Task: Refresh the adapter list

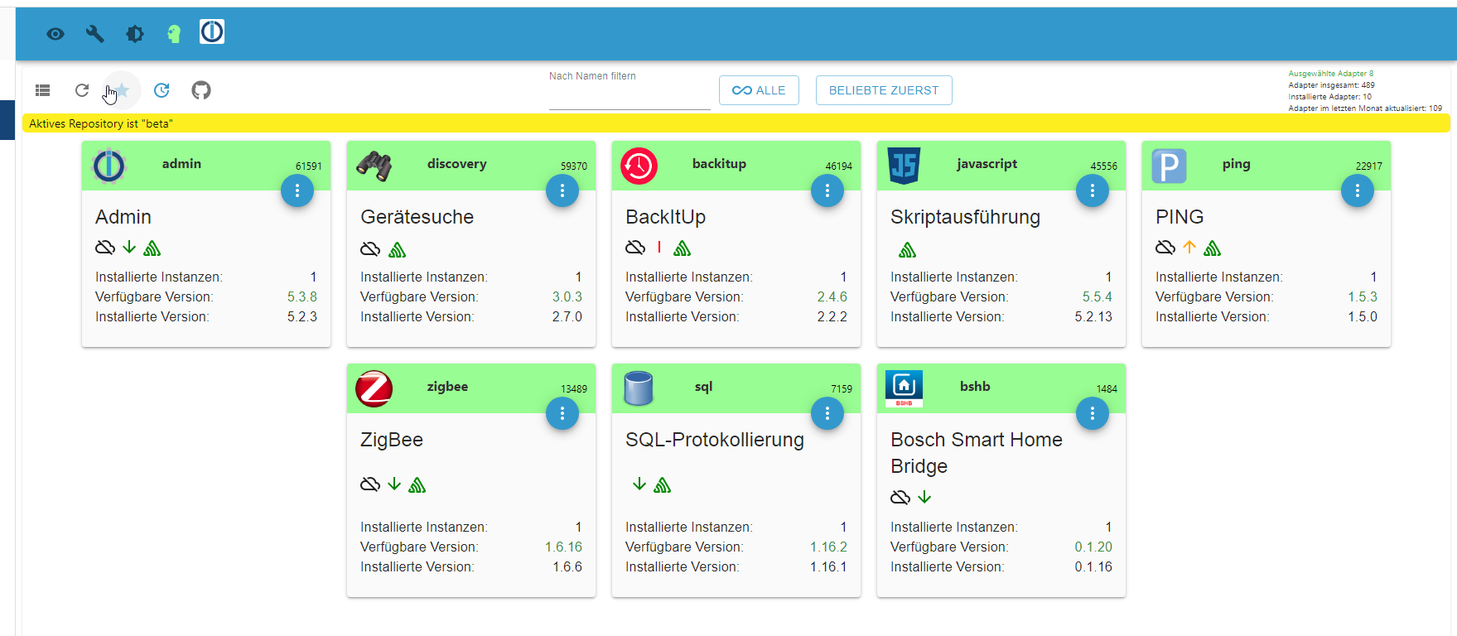Action: click(82, 90)
